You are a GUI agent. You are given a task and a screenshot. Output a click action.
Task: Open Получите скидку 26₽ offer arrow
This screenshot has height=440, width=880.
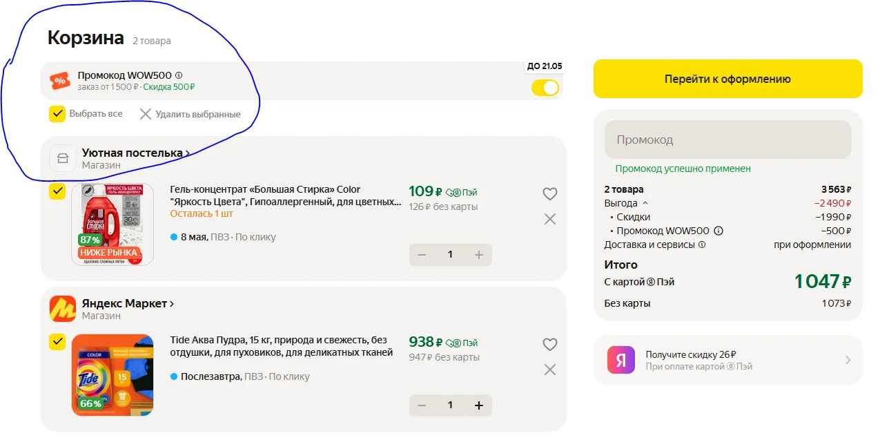[x=848, y=360]
